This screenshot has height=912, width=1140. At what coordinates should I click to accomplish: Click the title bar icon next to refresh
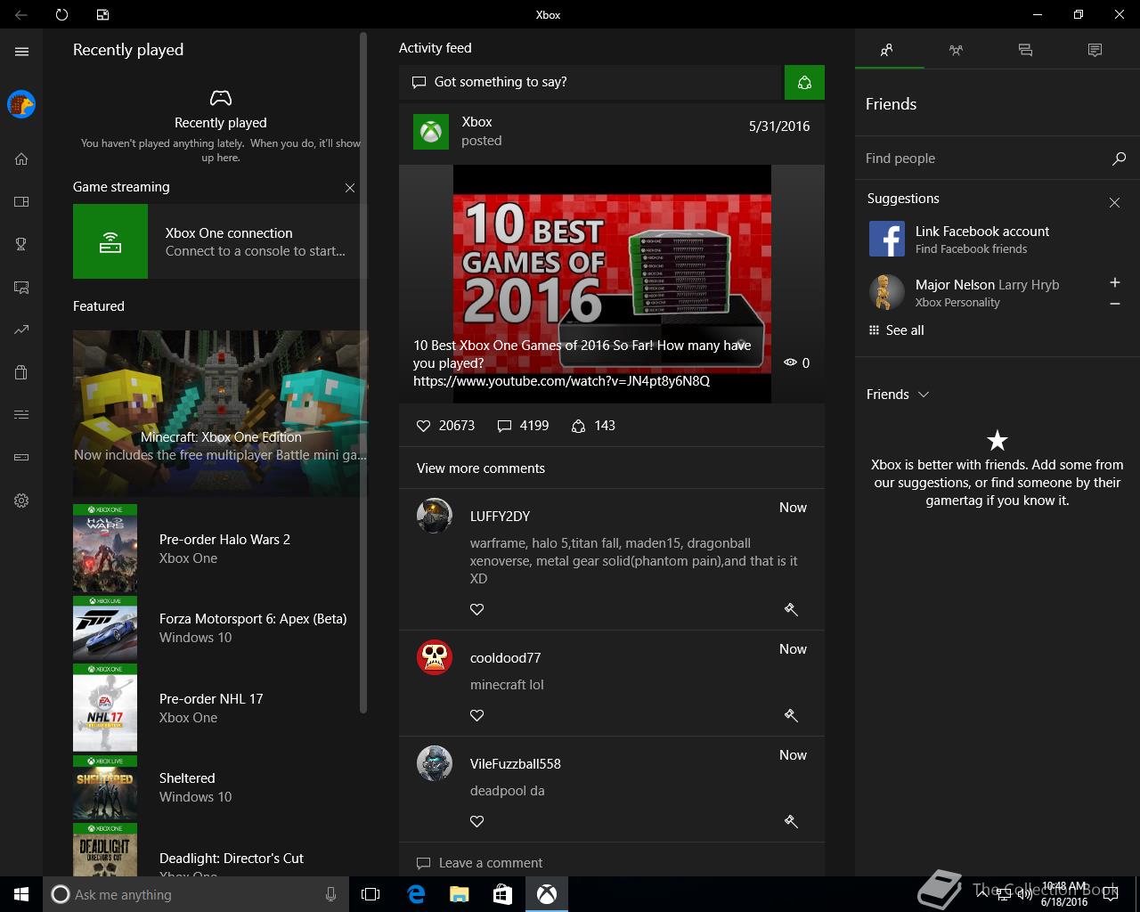pos(102,14)
